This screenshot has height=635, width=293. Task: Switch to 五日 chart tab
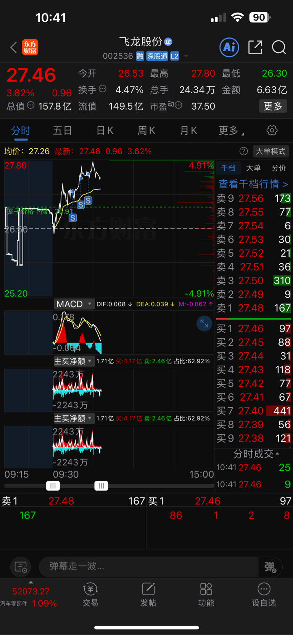click(x=63, y=131)
